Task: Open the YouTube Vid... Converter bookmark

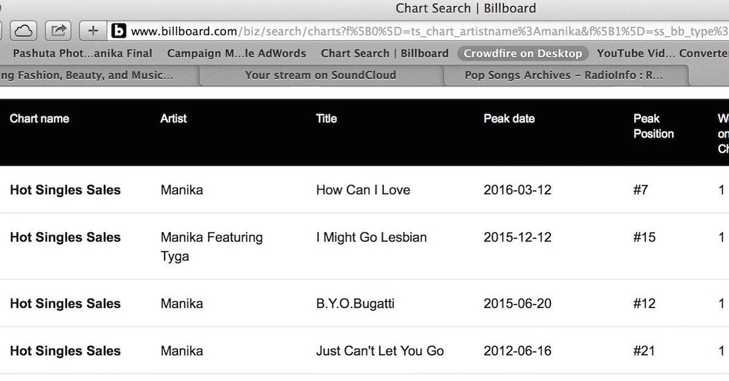Action: tap(663, 53)
